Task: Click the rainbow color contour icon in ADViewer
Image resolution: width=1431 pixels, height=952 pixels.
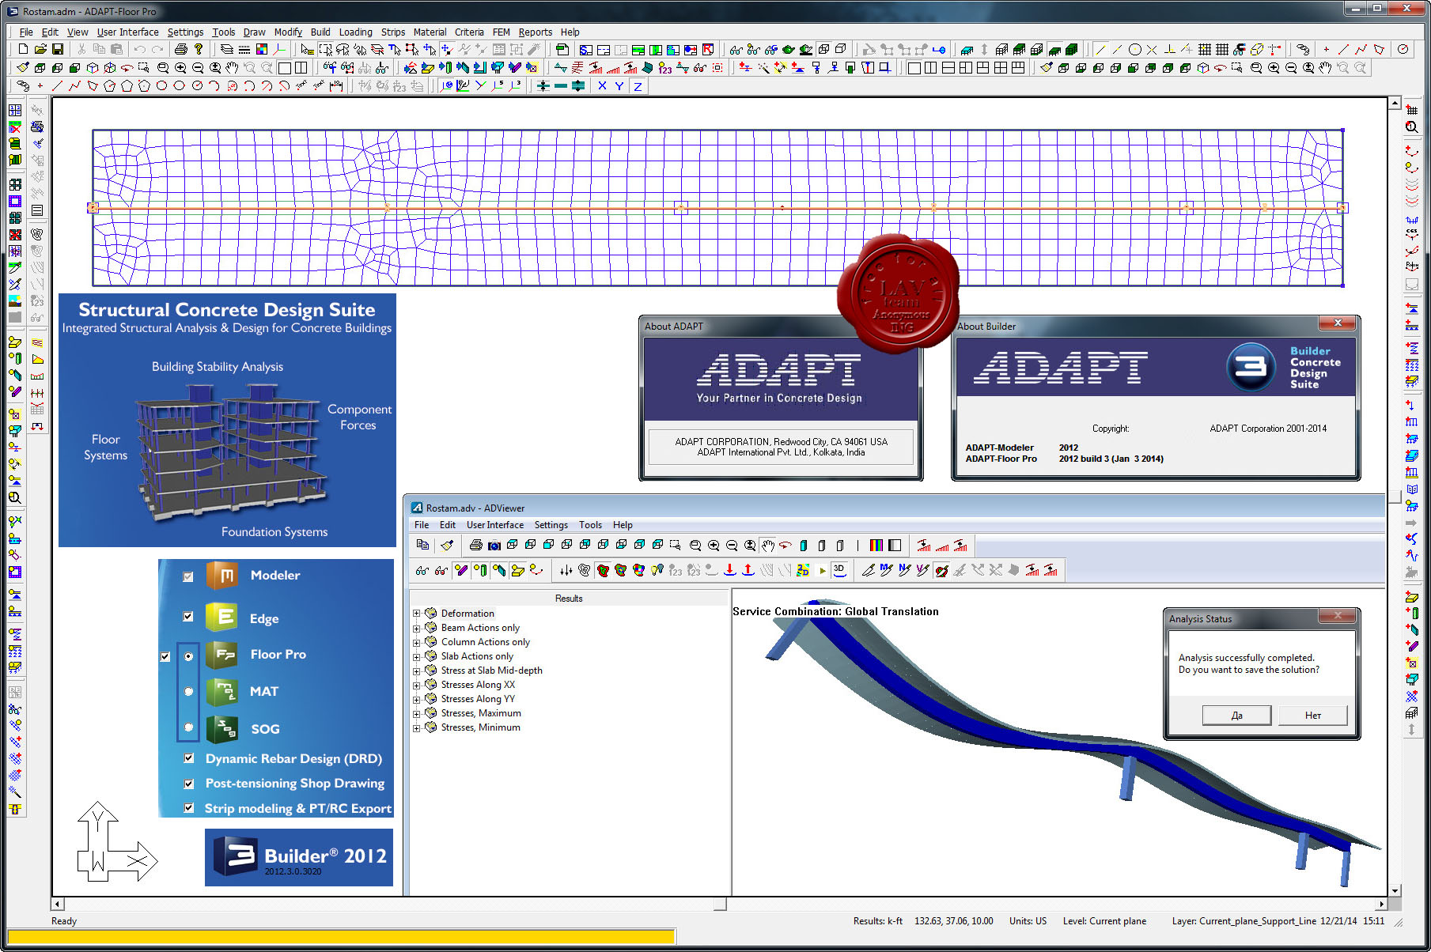Action: tap(876, 545)
